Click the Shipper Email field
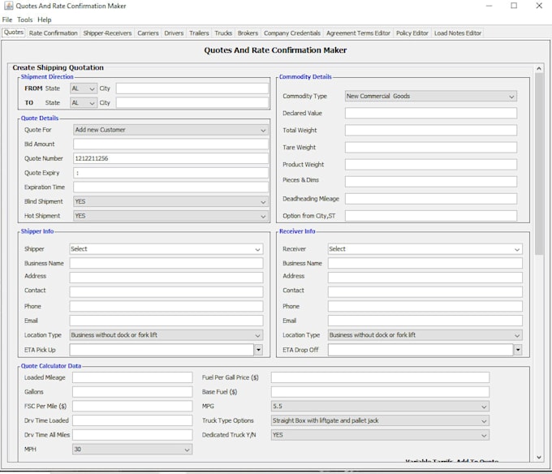The height and width of the screenshot is (474, 552). (x=166, y=321)
